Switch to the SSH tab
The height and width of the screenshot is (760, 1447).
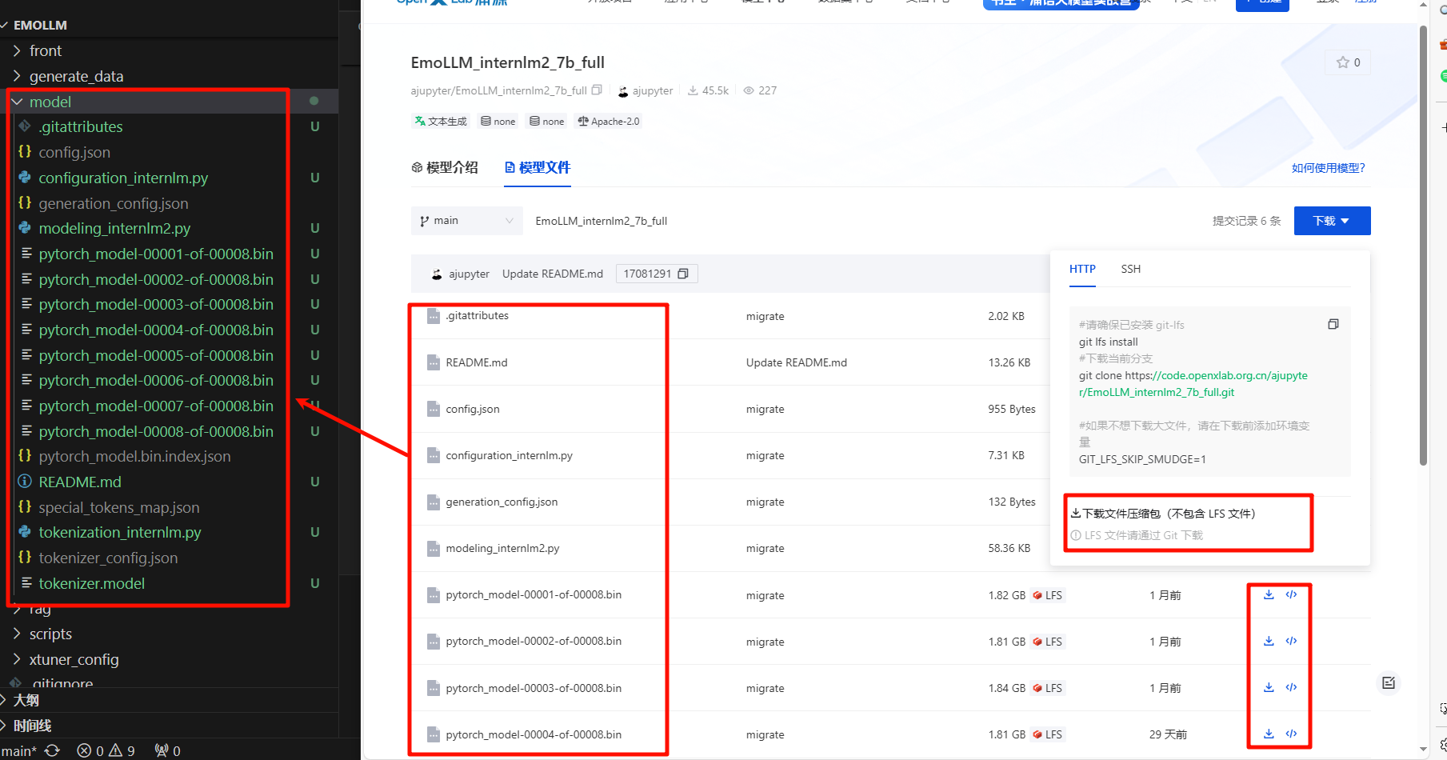coord(1130,269)
